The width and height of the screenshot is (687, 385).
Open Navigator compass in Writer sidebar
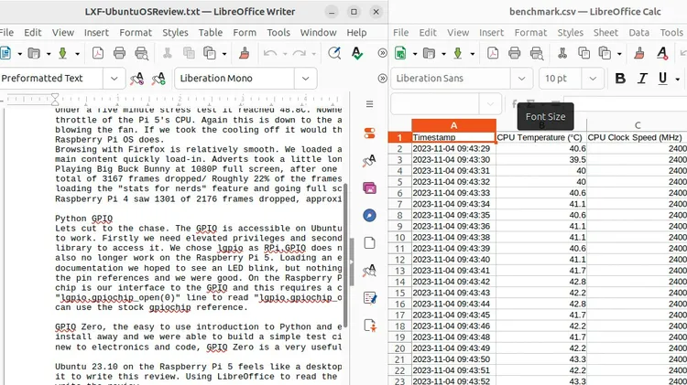[370, 215]
